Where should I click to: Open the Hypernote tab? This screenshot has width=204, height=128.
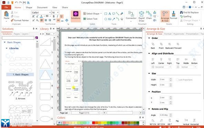tap(178, 34)
